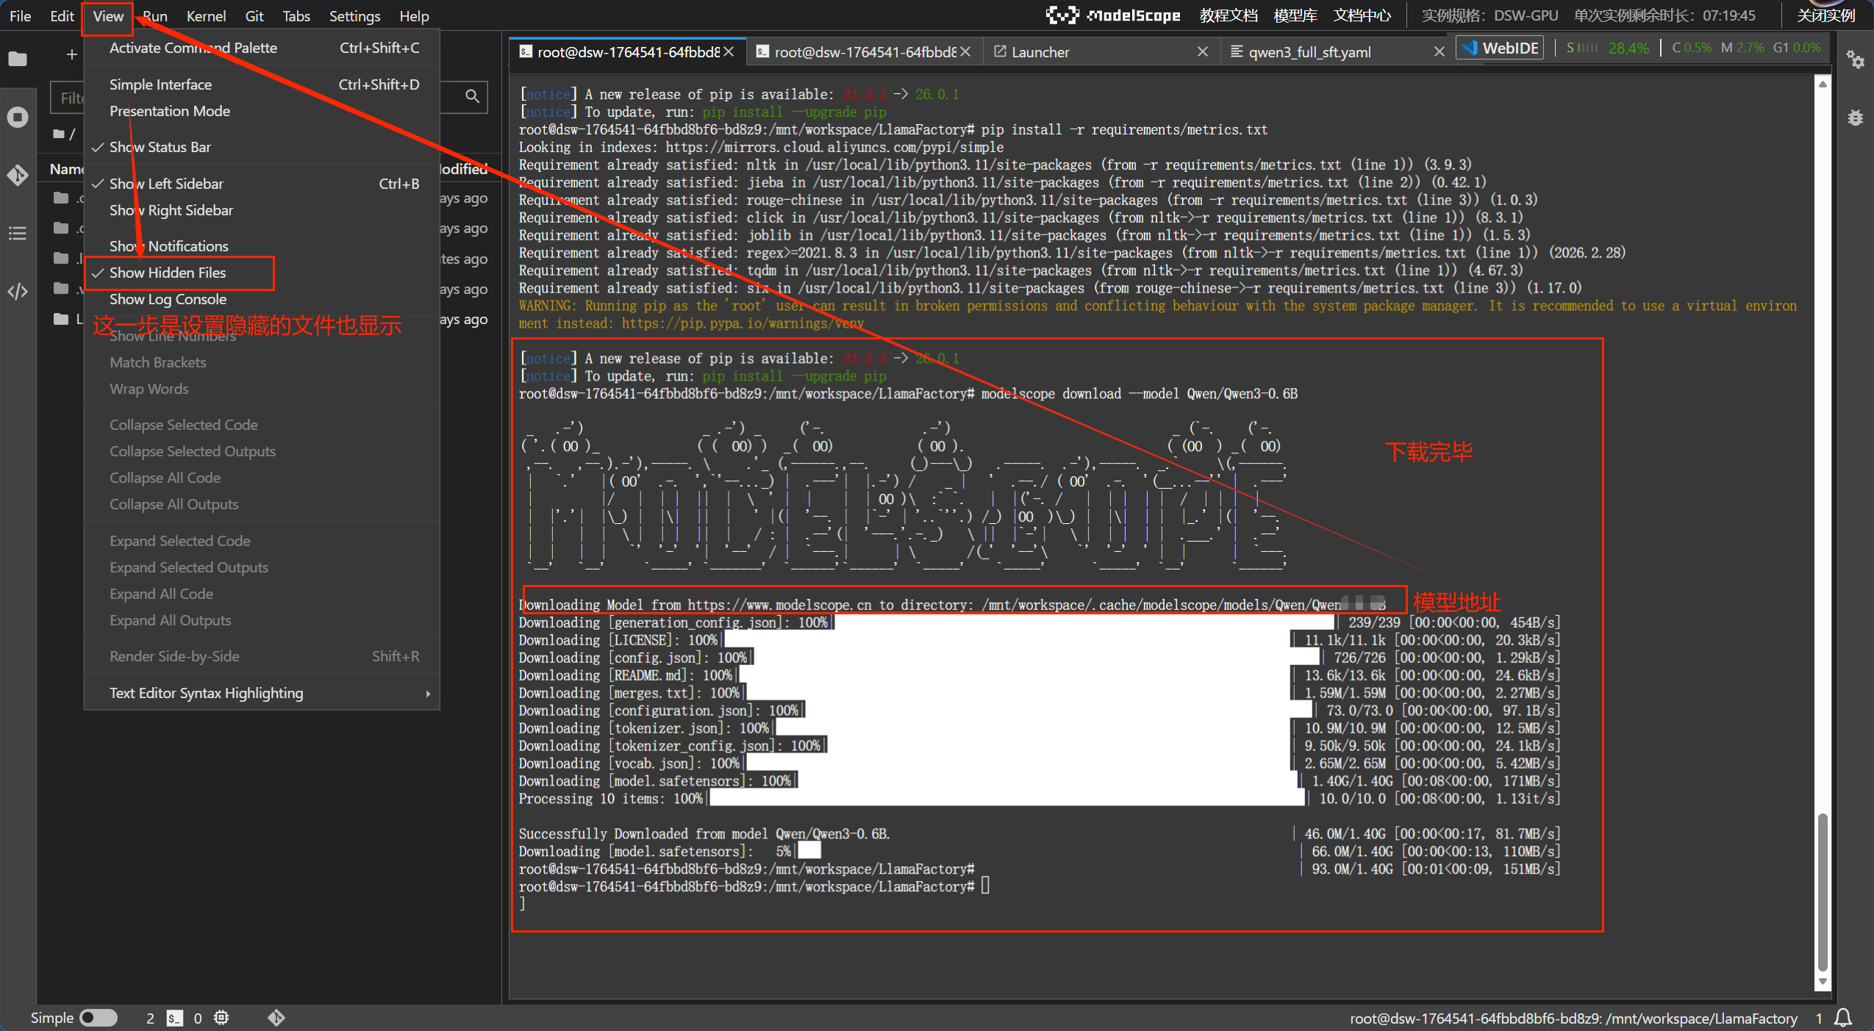The width and height of the screenshot is (1874, 1031).
Task: Open the Git sidebar panel icon
Action: [18, 175]
